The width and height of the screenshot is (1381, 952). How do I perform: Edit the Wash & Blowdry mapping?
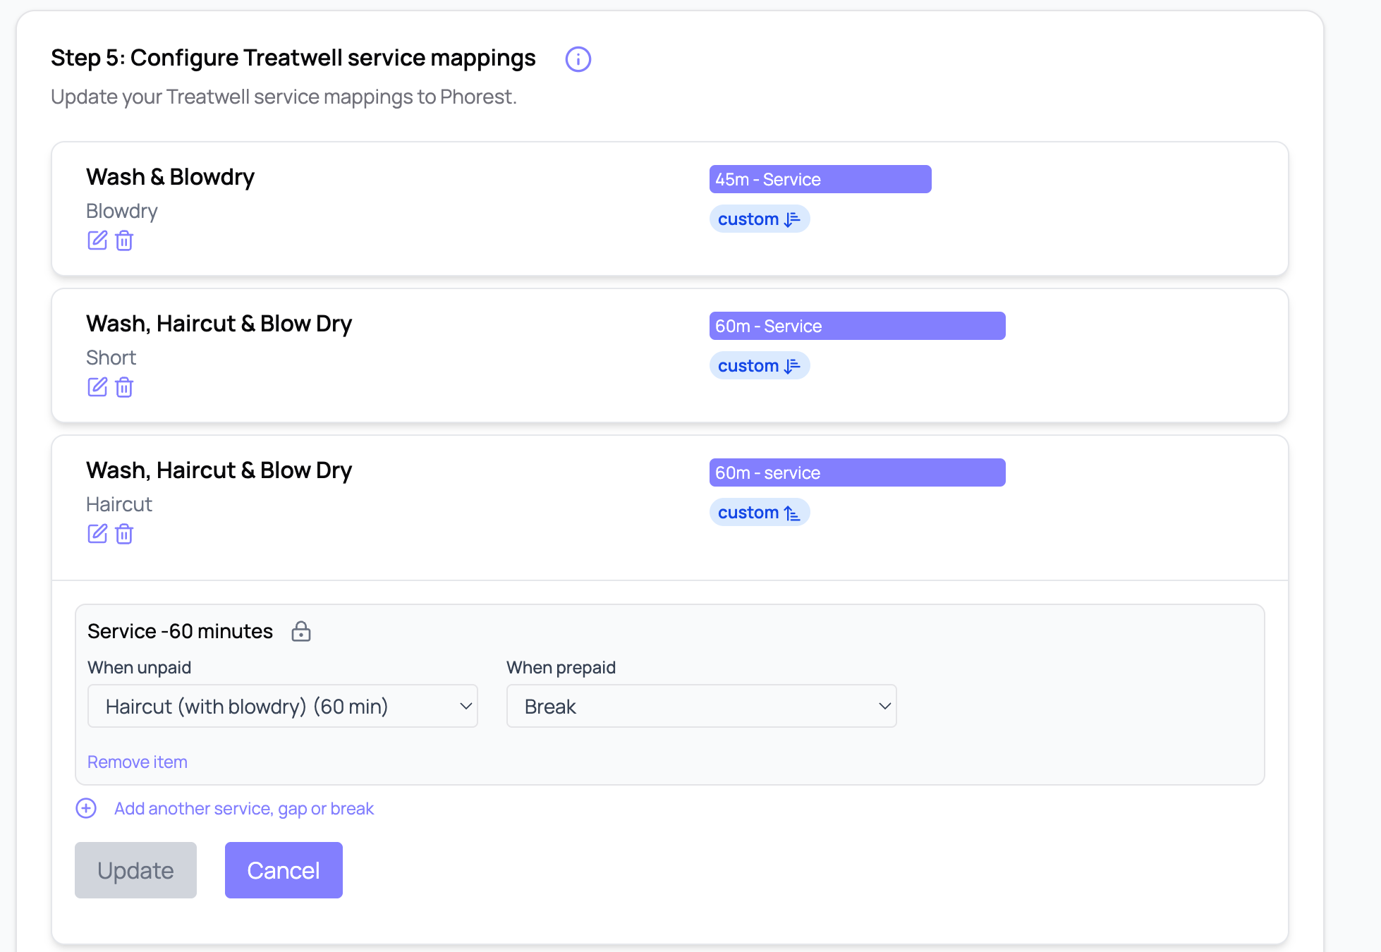(97, 240)
